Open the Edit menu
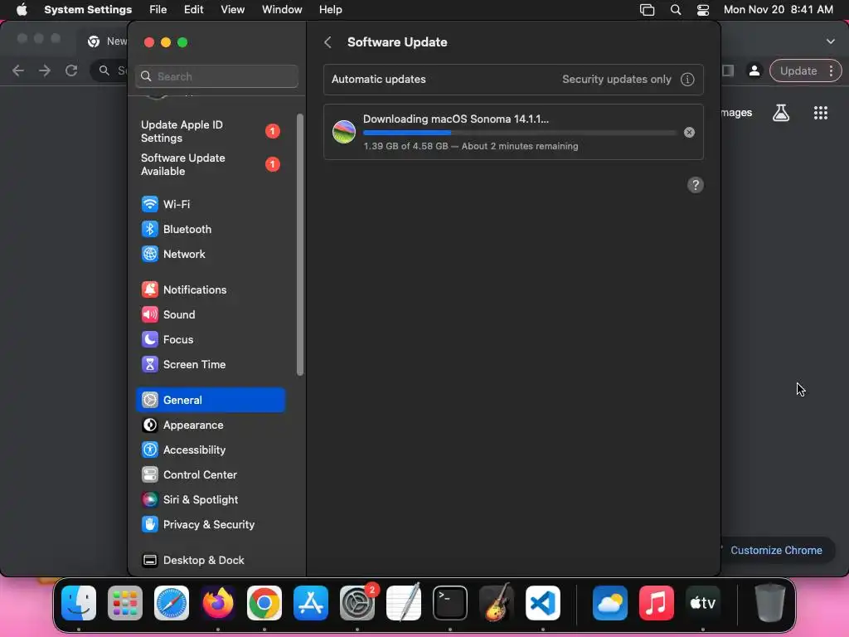The height and width of the screenshot is (637, 849). 193,10
